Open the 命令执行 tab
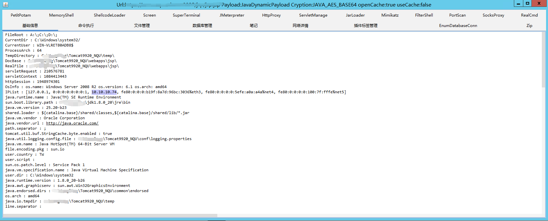Screen dimensions: 548x221 click(86, 26)
